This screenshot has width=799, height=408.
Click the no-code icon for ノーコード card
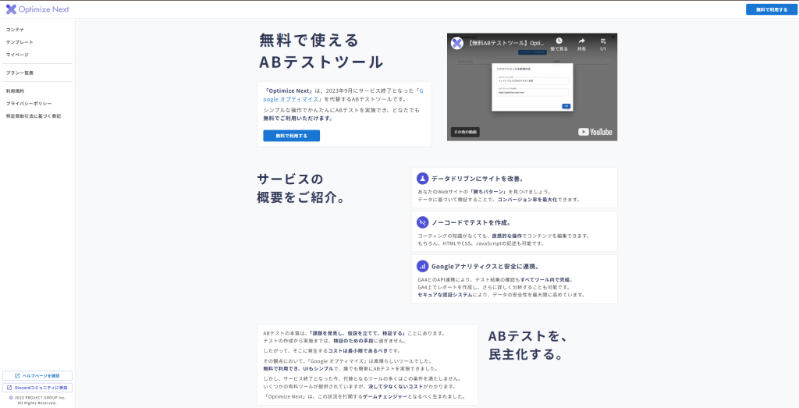point(422,222)
